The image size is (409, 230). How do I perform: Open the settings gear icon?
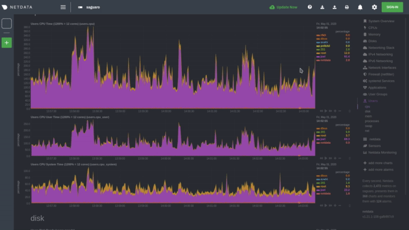click(x=374, y=7)
